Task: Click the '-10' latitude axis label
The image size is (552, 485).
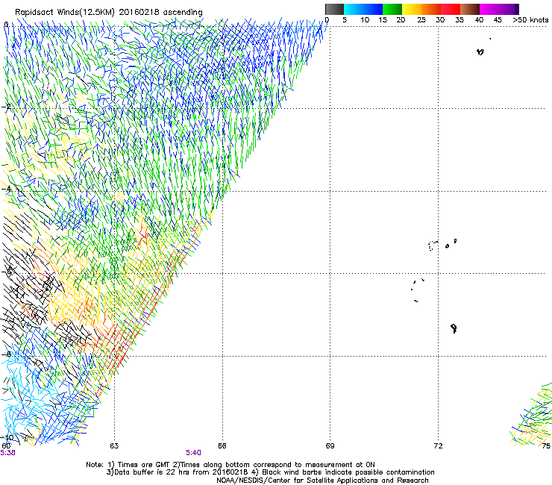Action: pyautogui.click(x=7, y=437)
